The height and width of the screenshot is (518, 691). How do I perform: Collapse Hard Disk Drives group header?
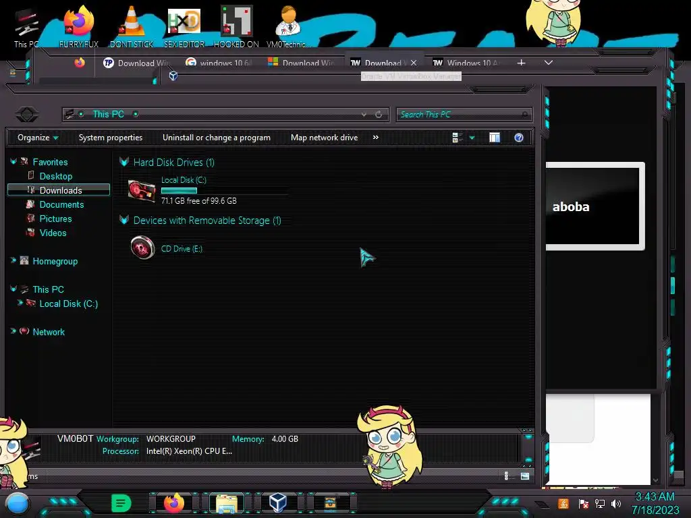tap(124, 162)
